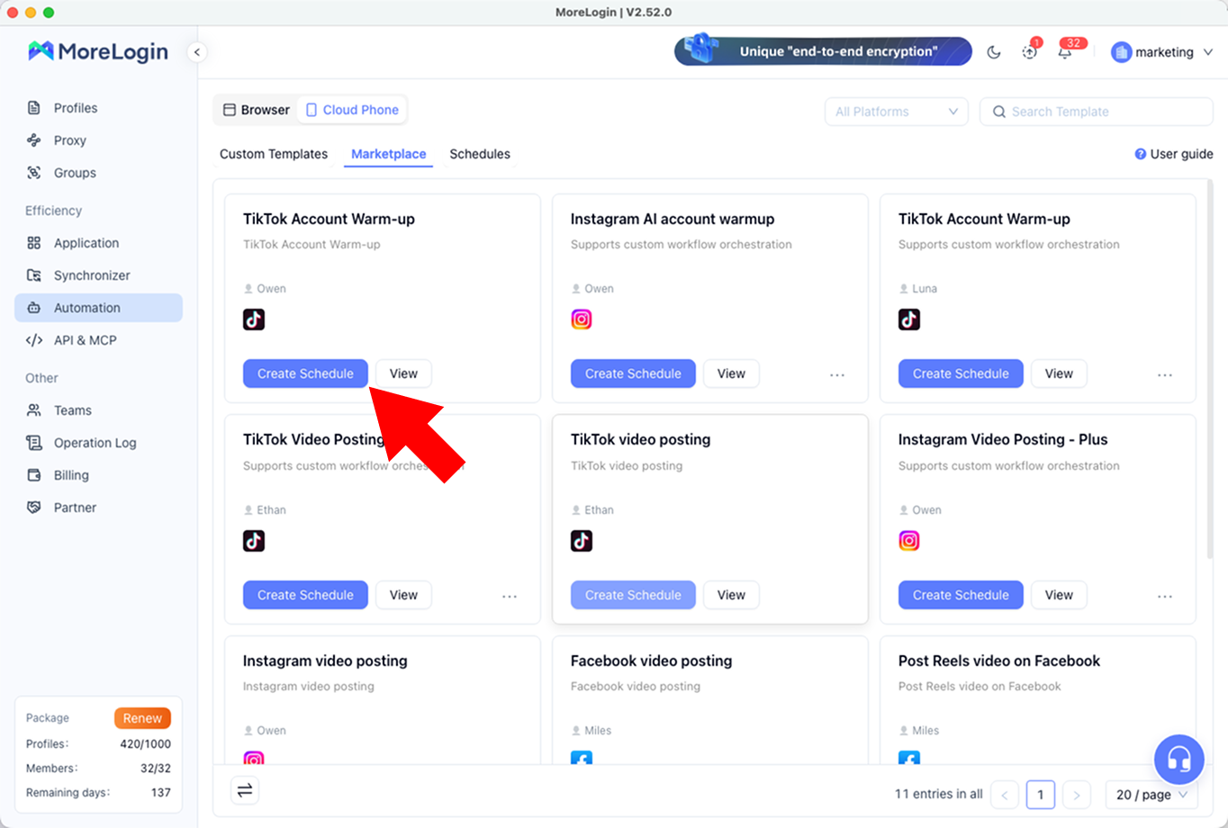The width and height of the screenshot is (1228, 828).
Task: View Owen's TikTok Account Warm-up template
Action: (403, 373)
